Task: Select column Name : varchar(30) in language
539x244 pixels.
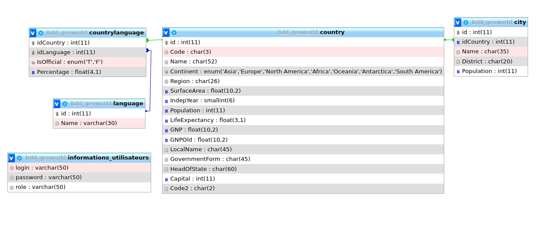Action: [x=99, y=123]
